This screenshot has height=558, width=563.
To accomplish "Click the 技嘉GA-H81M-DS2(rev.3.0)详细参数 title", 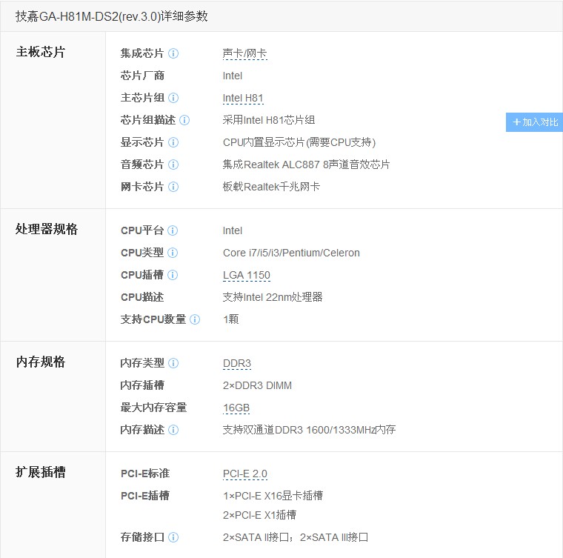I will tap(112, 16).
